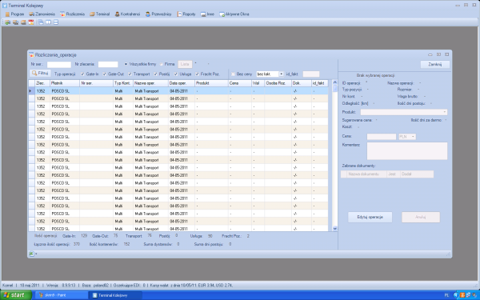Click the Nr zlecenia input field
Screen dimensions: 480x300
click(108, 64)
